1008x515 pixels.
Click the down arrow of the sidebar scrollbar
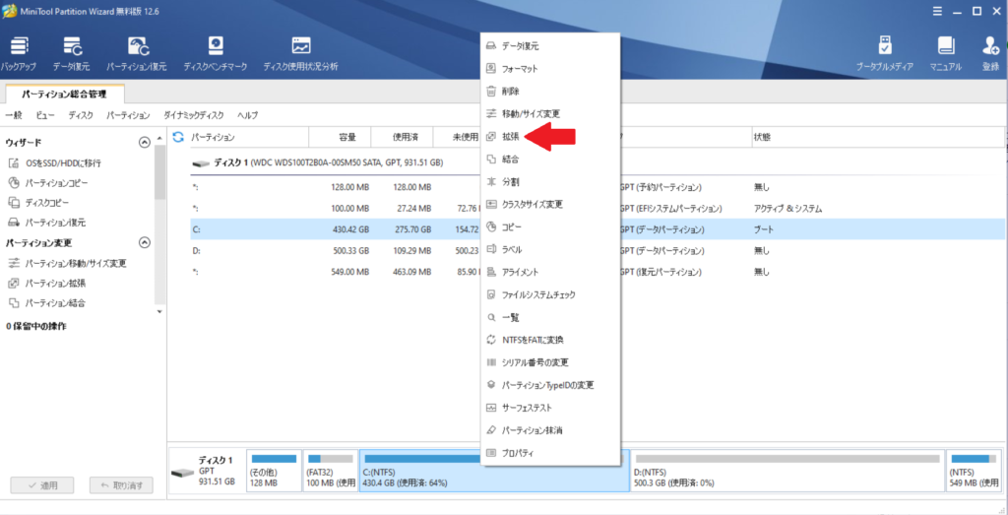(160, 311)
